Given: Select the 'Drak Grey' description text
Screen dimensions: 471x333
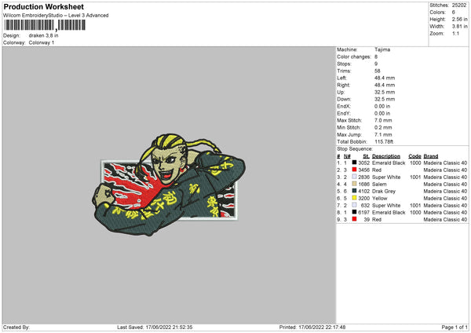Looking at the screenshot, I should tap(384, 191).
